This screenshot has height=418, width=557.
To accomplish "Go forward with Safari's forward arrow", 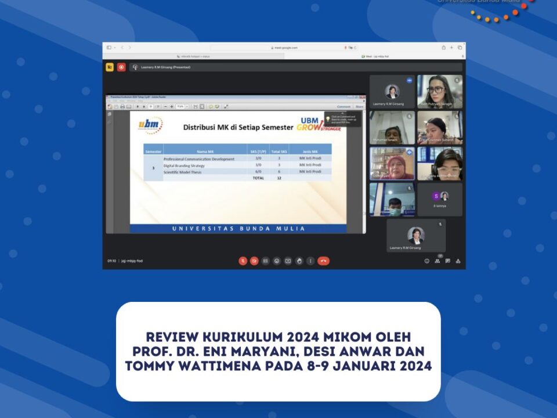I will 130,47.
